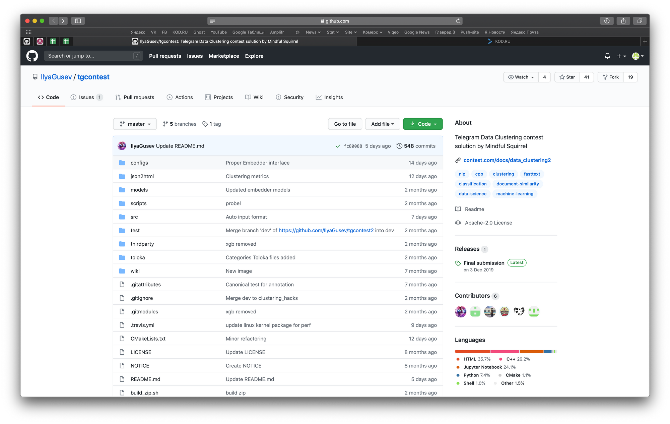This screenshot has width=670, height=424.
Task: Click the GitHub Octocat home icon
Action: pyautogui.click(x=32, y=56)
